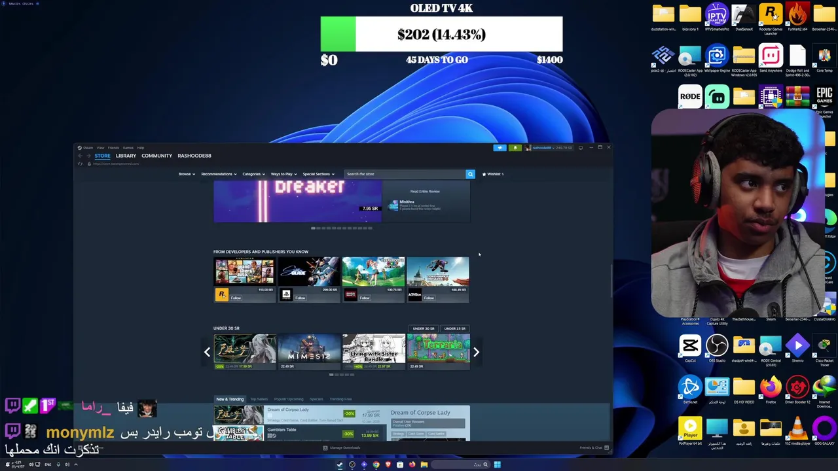Show previous Under 30 SR games
The width and height of the screenshot is (838, 471).
[x=207, y=352]
